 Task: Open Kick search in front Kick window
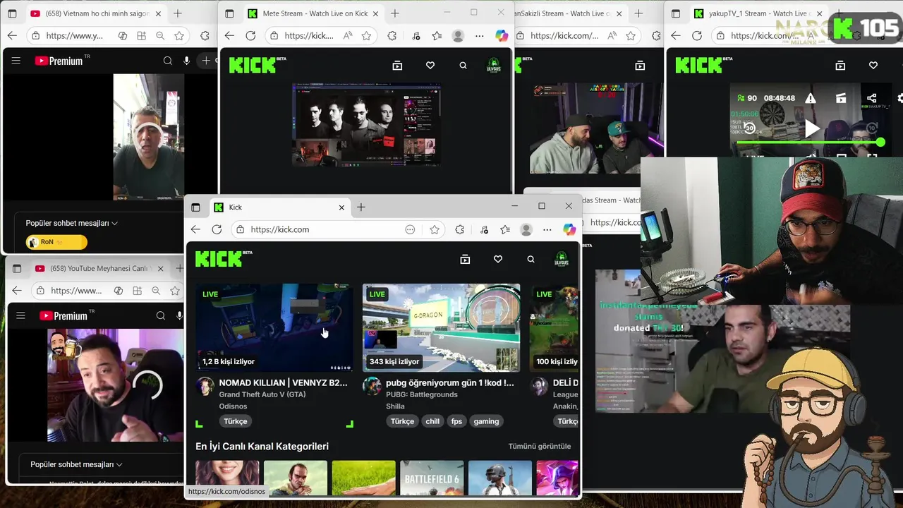531,260
